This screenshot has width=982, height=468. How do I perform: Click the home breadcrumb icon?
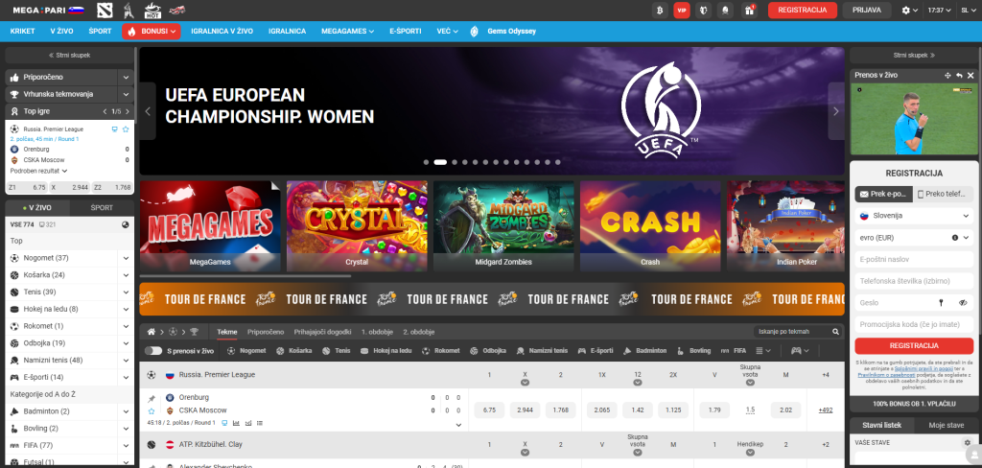click(x=151, y=332)
